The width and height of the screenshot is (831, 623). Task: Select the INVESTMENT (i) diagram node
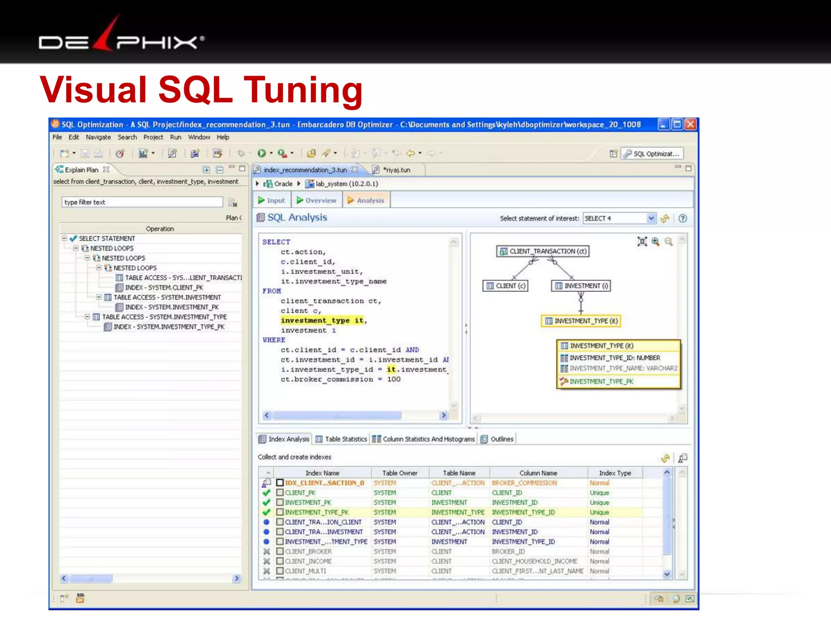click(581, 286)
